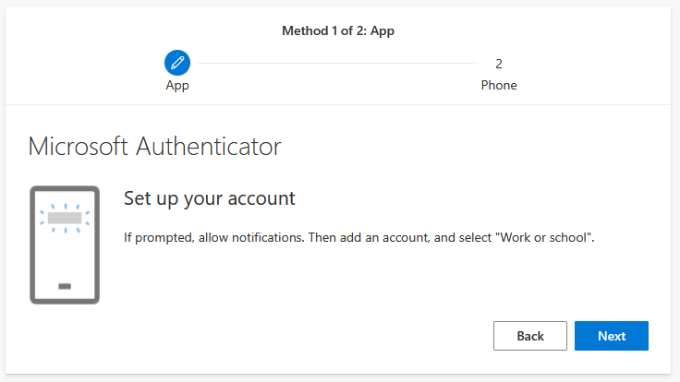Go back using the Back button
This screenshot has height=382, width=680.
click(x=530, y=336)
